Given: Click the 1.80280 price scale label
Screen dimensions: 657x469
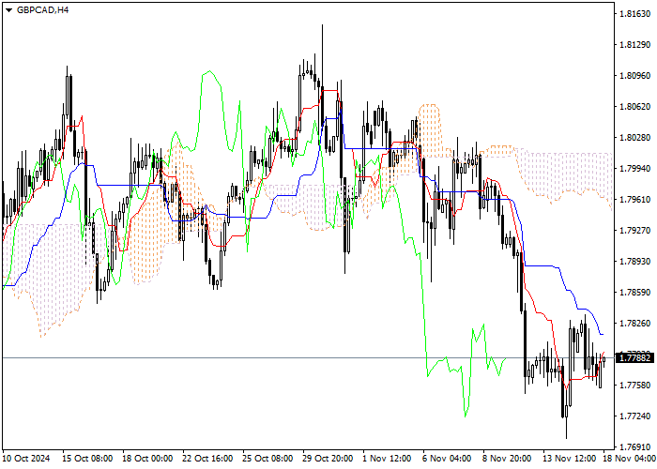Looking at the screenshot, I should coord(634,138).
